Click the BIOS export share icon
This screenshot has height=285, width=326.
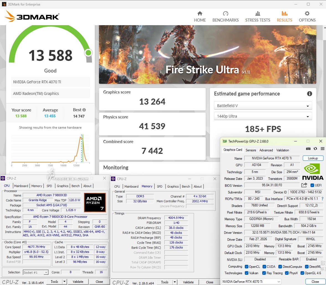click(304, 185)
